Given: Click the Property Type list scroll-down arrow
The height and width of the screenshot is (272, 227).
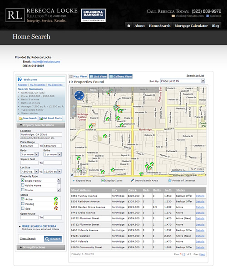Looking at the screenshot, I should 59,190.
